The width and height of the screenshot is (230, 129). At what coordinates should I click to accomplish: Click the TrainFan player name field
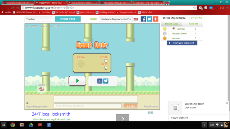coord(39,19)
